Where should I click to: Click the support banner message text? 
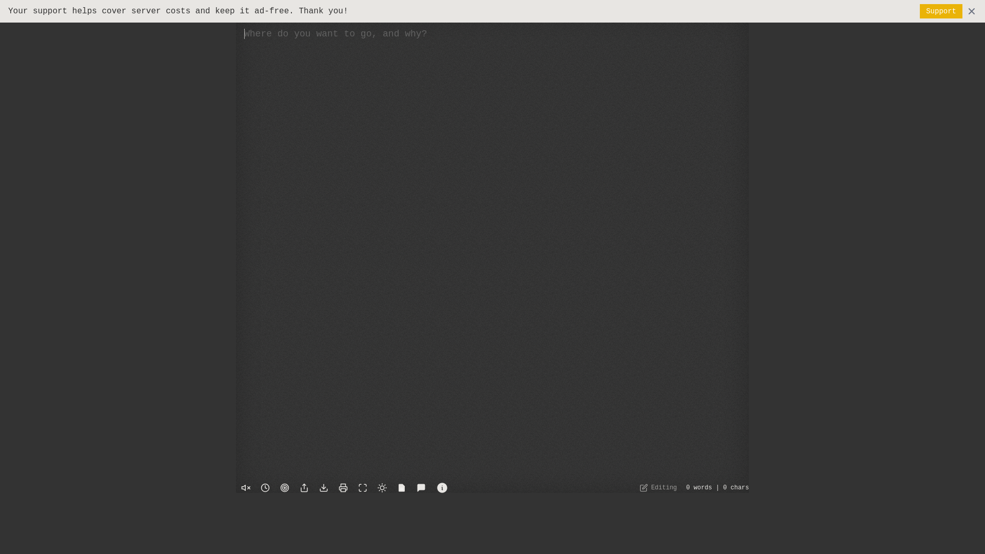pos(178,11)
